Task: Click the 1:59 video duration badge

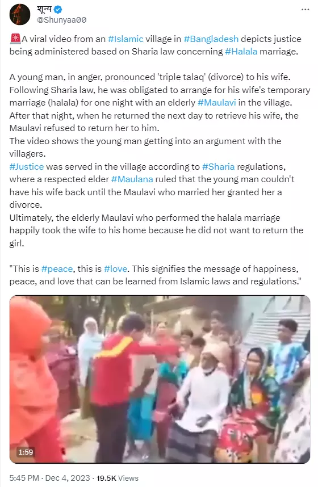Action: [x=26, y=452]
